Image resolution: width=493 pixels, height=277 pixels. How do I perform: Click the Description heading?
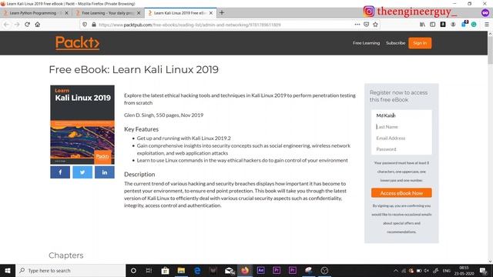coord(139,175)
